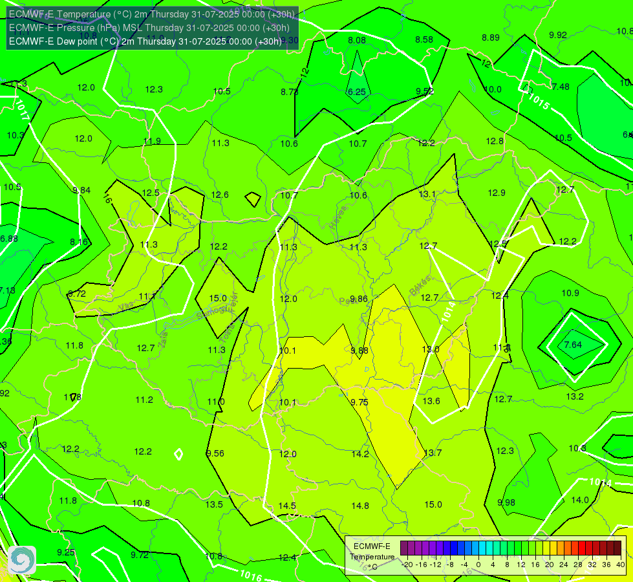Screen dimensions: 633x582
Task: Click the 1016 isobar label at the bottom
Action: [x=251, y=576]
